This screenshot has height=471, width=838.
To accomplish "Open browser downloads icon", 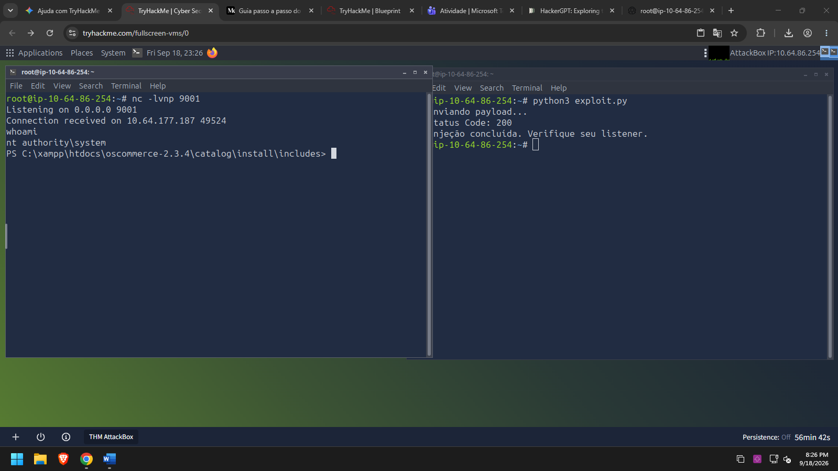I will [x=788, y=33].
